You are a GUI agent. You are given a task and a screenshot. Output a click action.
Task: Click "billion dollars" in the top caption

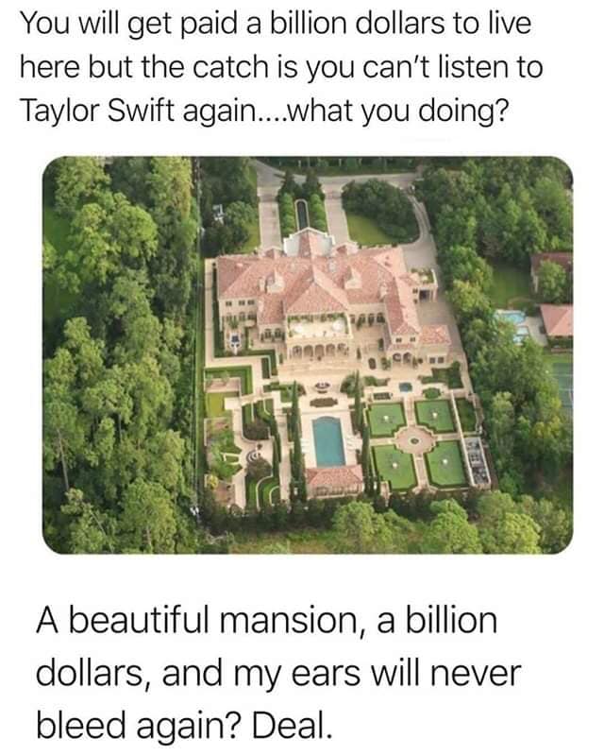coord(357,24)
